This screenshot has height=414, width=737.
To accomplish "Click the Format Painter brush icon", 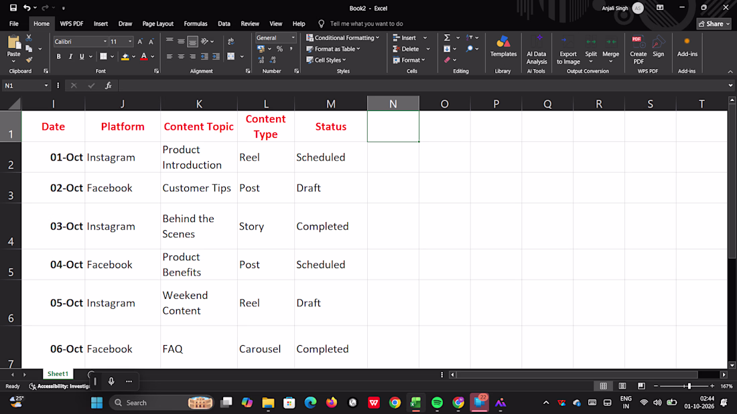I will click(x=29, y=60).
